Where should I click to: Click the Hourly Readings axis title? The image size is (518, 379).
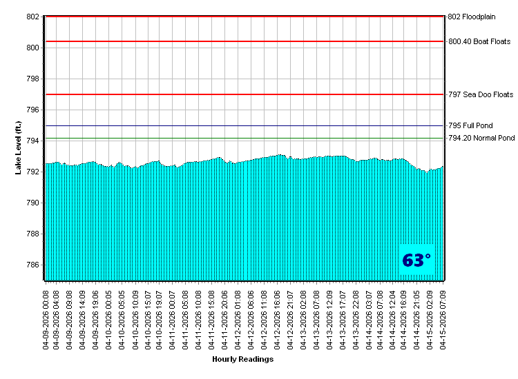coord(242,360)
